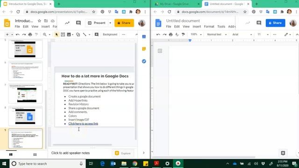
Task: Click the yellow Share button in Slides
Action: [124, 23]
